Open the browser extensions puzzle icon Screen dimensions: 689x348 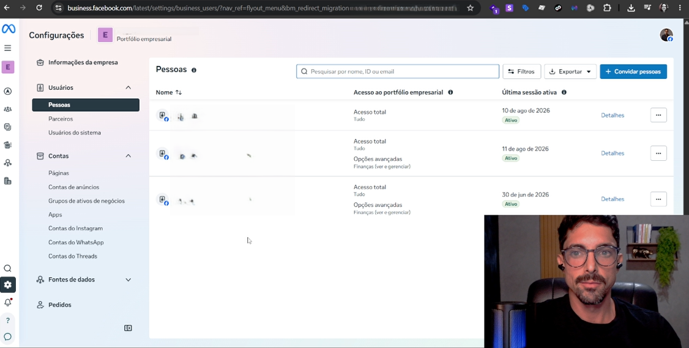click(x=607, y=7)
